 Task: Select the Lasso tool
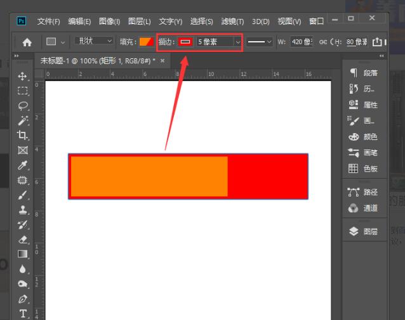click(x=23, y=106)
